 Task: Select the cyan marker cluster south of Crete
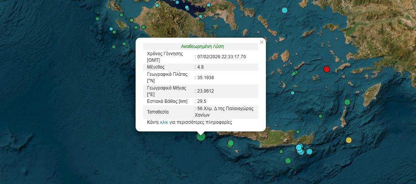(x=300, y=149)
